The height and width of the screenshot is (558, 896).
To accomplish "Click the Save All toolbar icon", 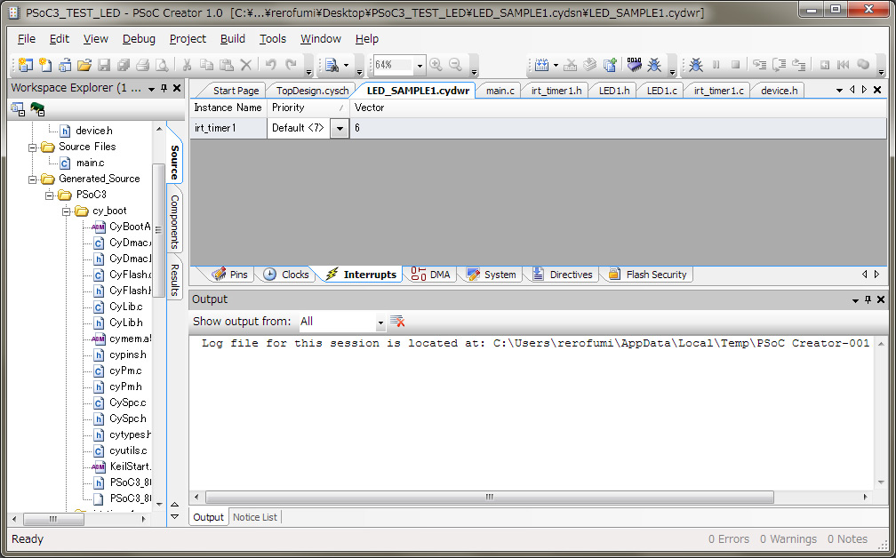I will (123, 65).
